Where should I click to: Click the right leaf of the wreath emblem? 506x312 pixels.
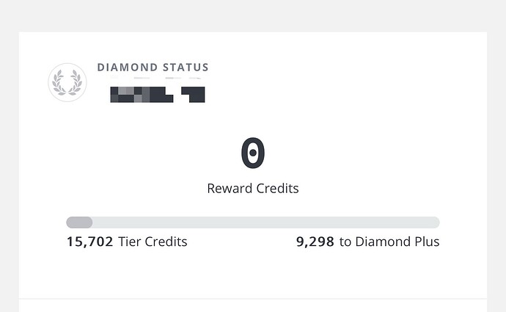76,83
